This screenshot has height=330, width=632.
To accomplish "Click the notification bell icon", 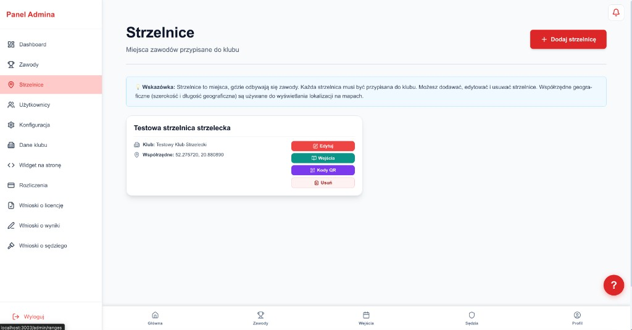I will (x=615, y=12).
